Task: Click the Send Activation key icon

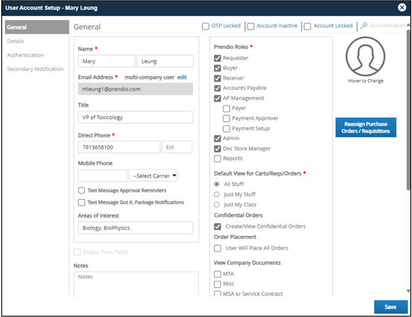Action: pyautogui.click(x=364, y=26)
